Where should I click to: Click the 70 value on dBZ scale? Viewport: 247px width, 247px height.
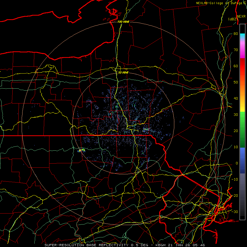[x=236, y=50]
